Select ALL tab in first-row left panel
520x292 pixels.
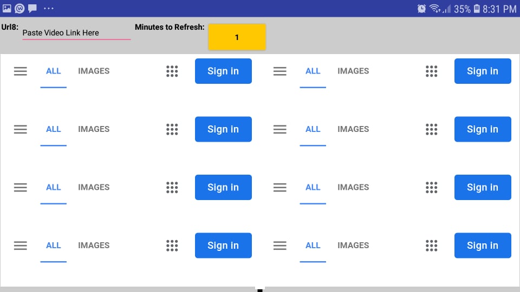[x=54, y=71]
